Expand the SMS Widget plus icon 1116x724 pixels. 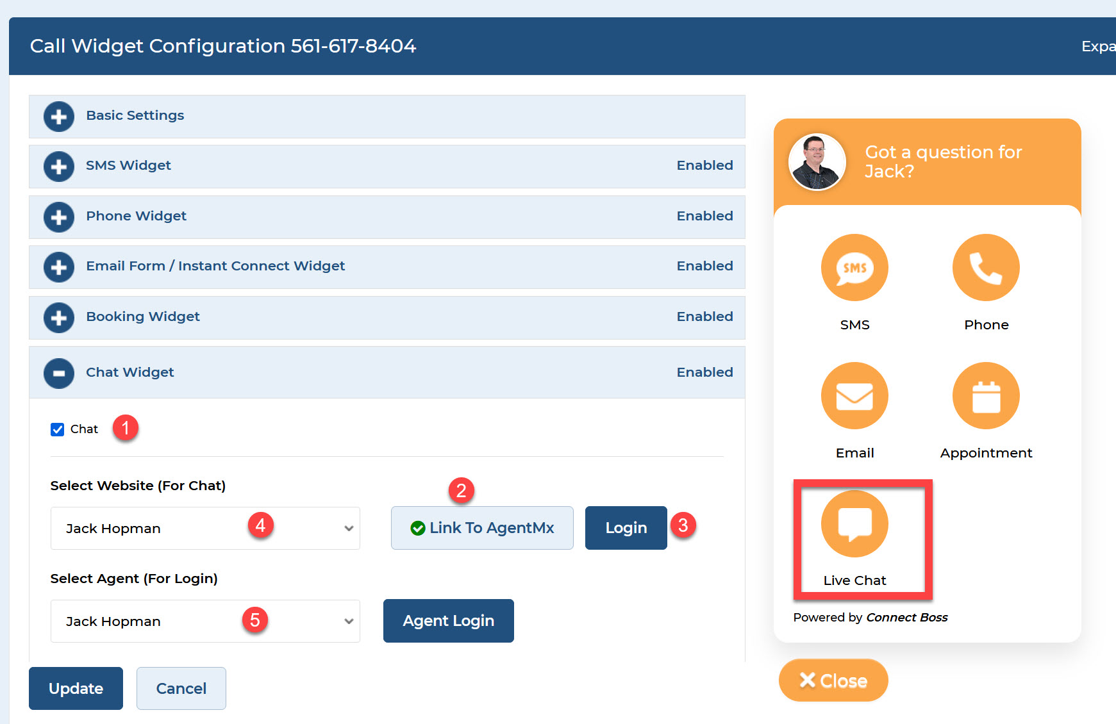click(x=59, y=167)
